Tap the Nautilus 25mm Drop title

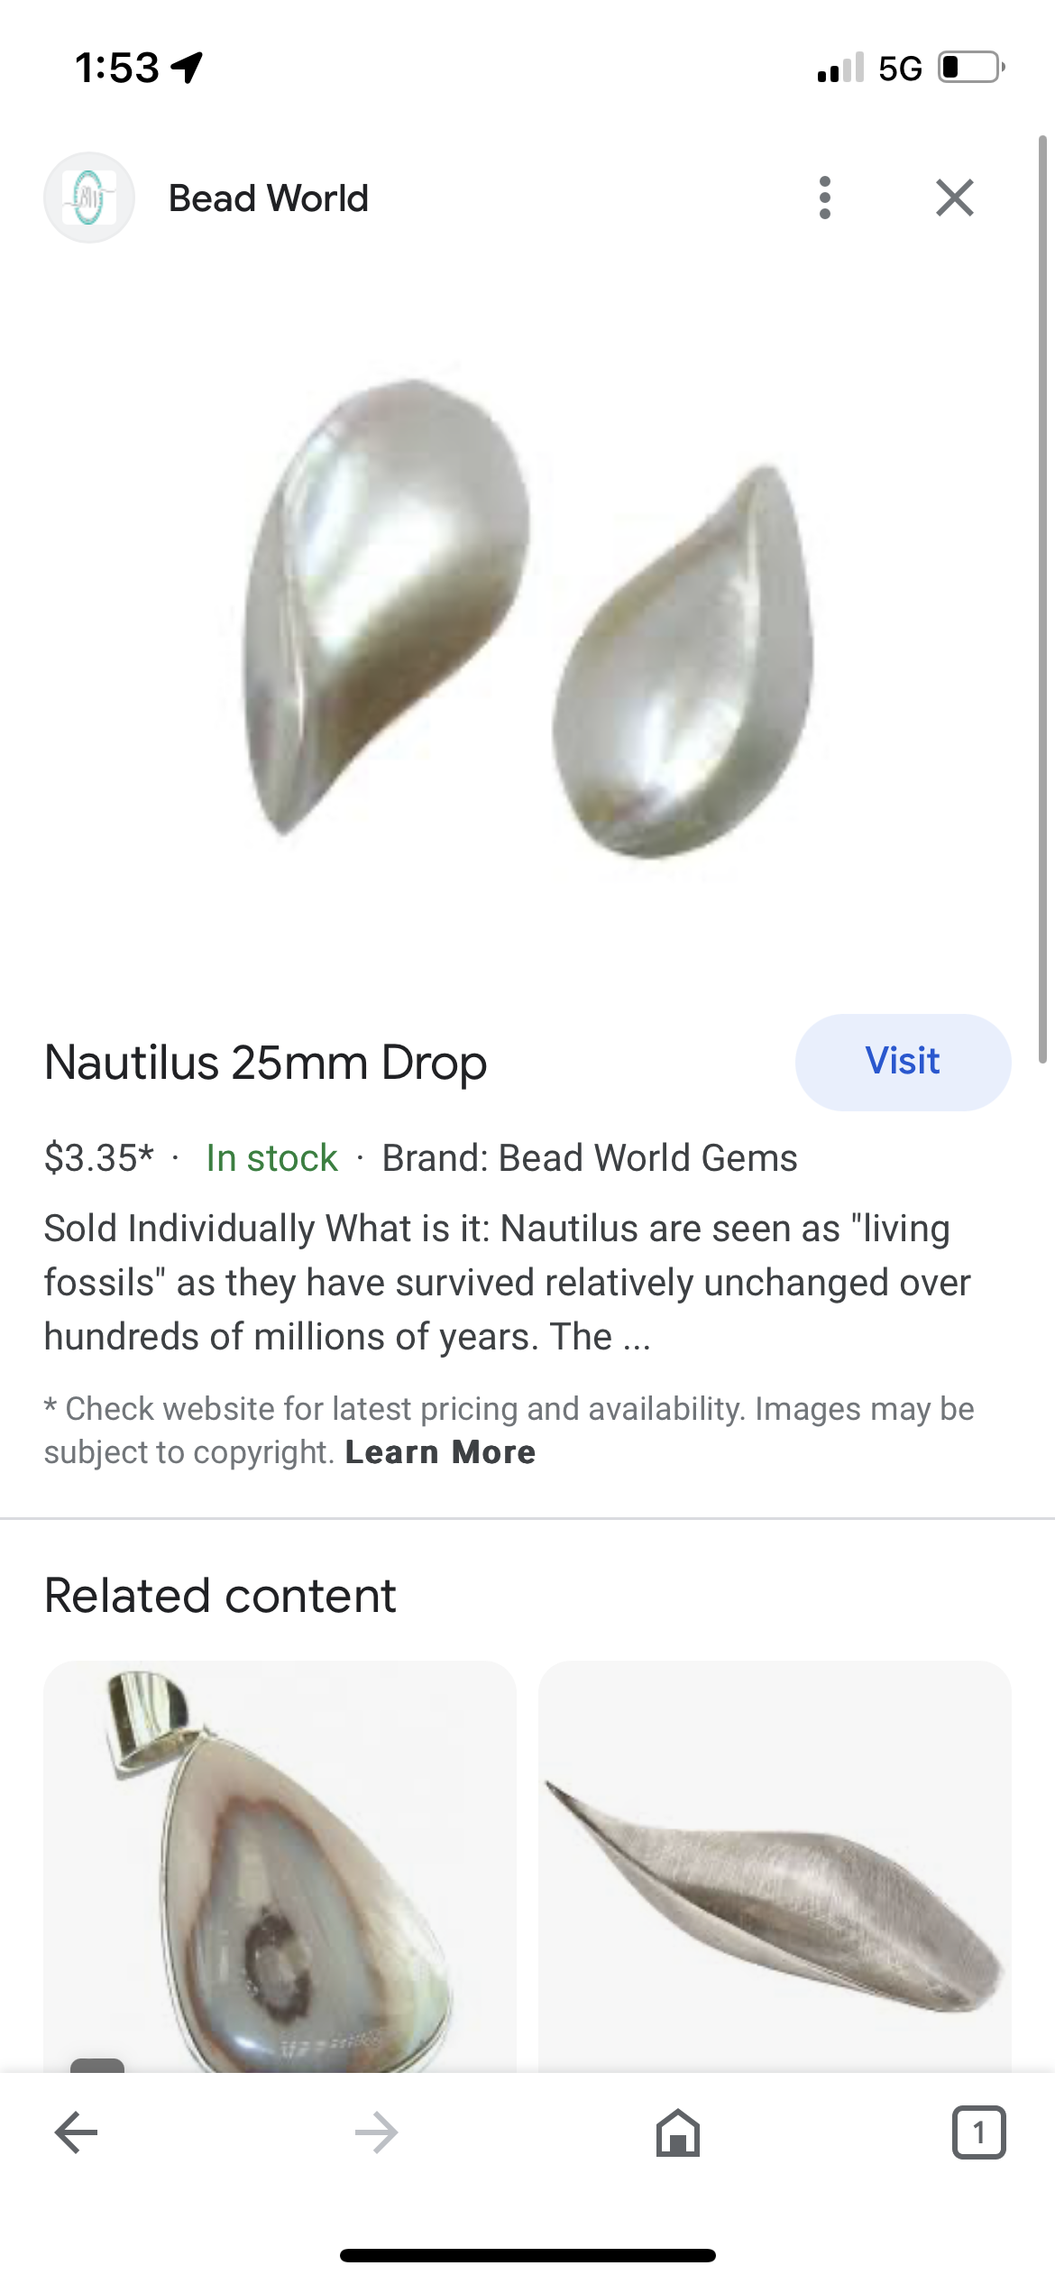pyautogui.click(x=266, y=1063)
